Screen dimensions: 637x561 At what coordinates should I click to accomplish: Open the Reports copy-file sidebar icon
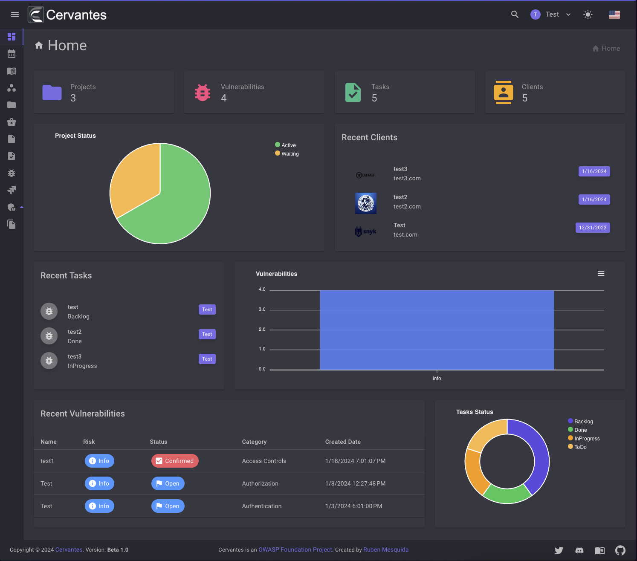[x=12, y=224]
